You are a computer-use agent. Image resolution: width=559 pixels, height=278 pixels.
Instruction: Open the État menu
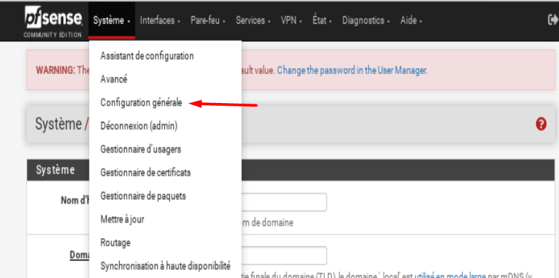coord(323,21)
